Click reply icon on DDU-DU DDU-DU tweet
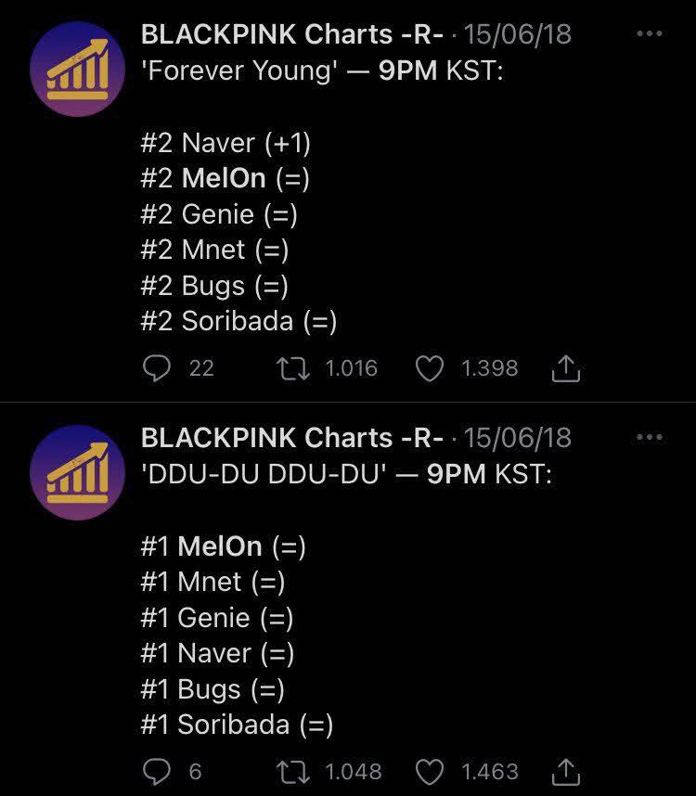Viewport: 696px width, 796px height. pyautogui.click(x=156, y=772)
